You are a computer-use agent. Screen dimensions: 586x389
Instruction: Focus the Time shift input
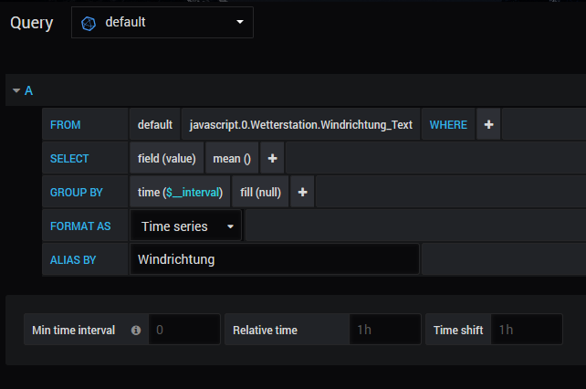[x=526, y=330]
